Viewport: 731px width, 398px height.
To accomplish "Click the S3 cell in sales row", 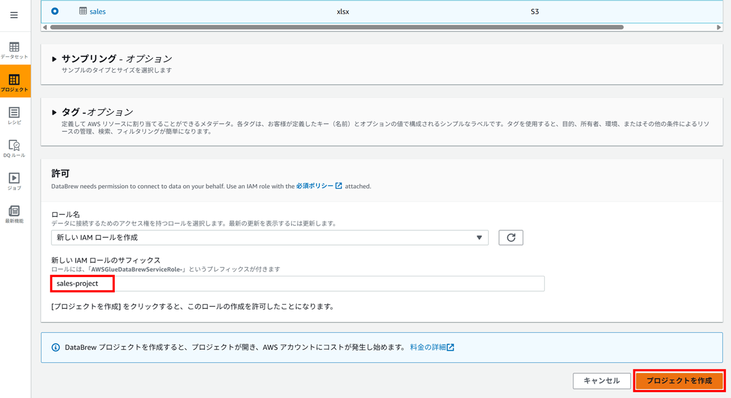I will (x=535, y=11).
